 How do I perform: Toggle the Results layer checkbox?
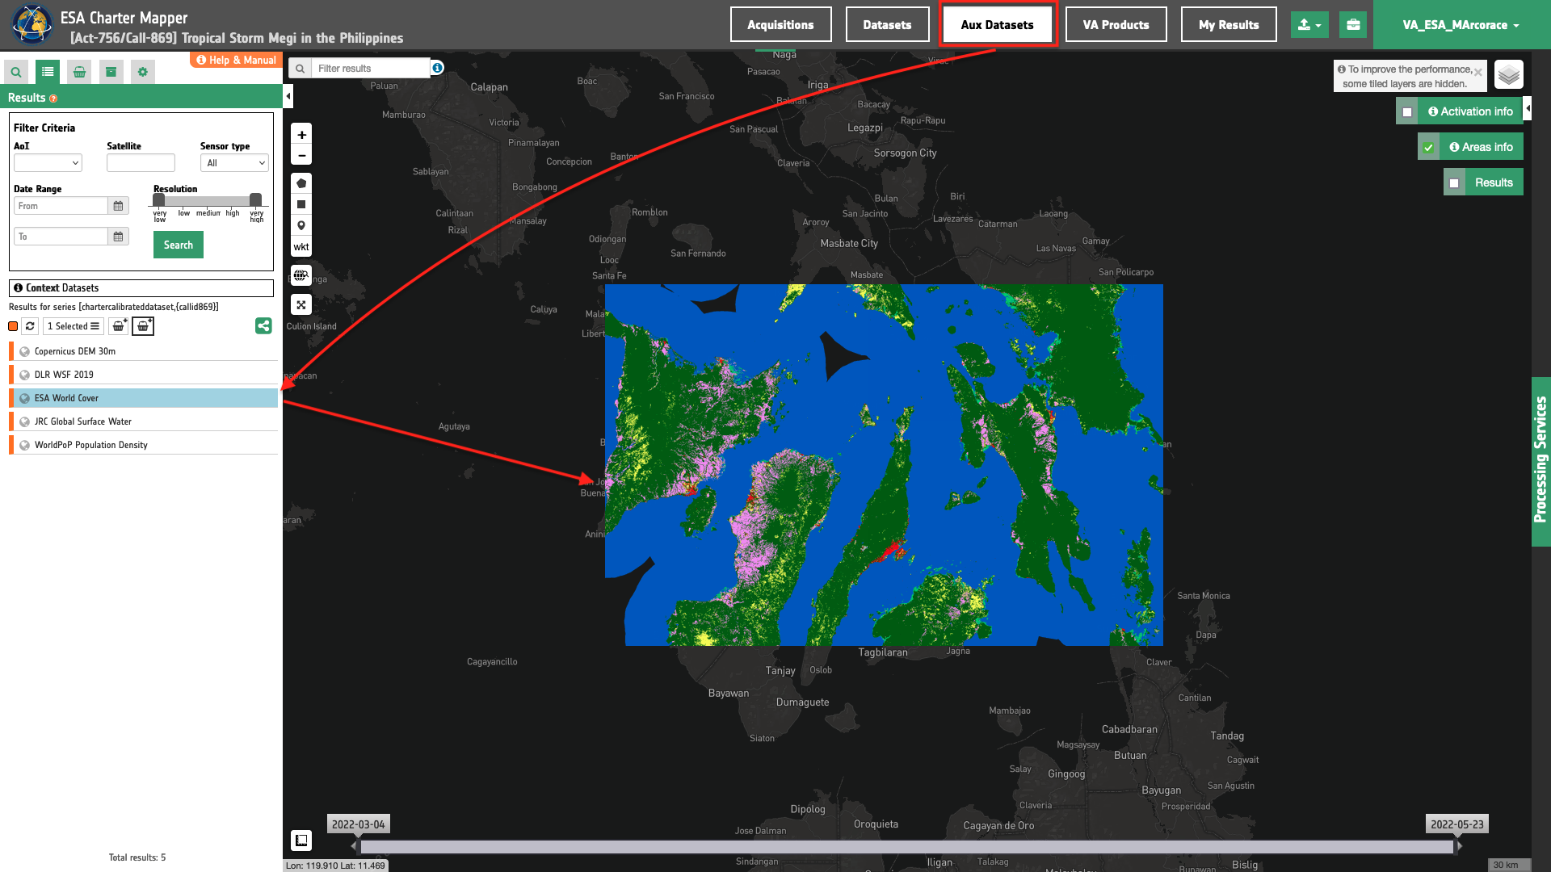1454,183
